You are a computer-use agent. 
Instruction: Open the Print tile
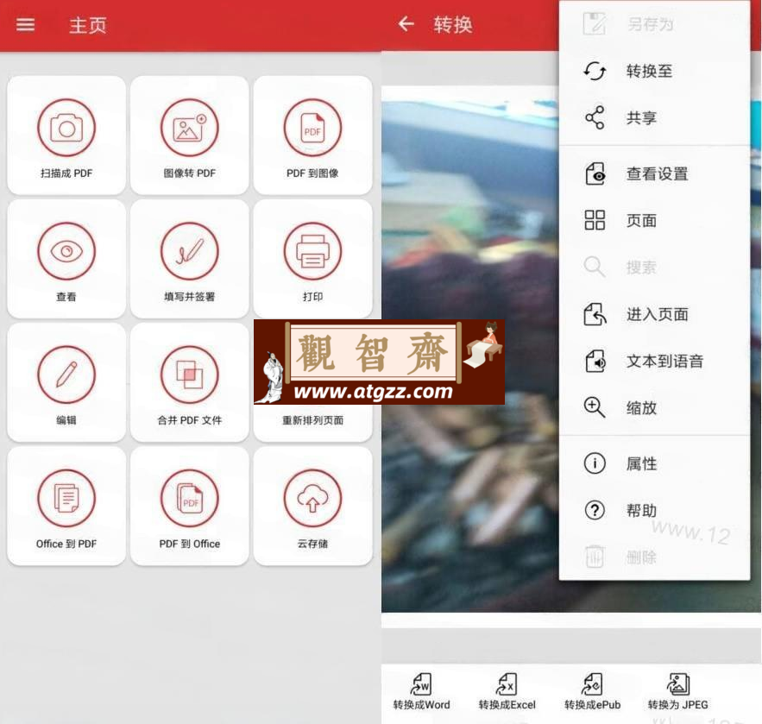pyautogui.click(x=313, y=259)
